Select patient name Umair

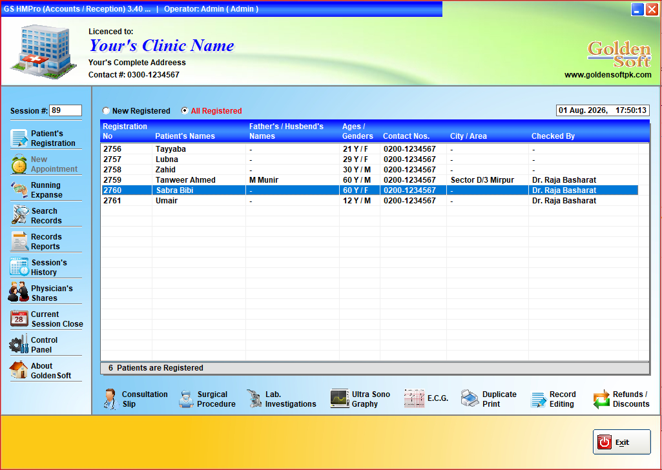pos(167,201)
